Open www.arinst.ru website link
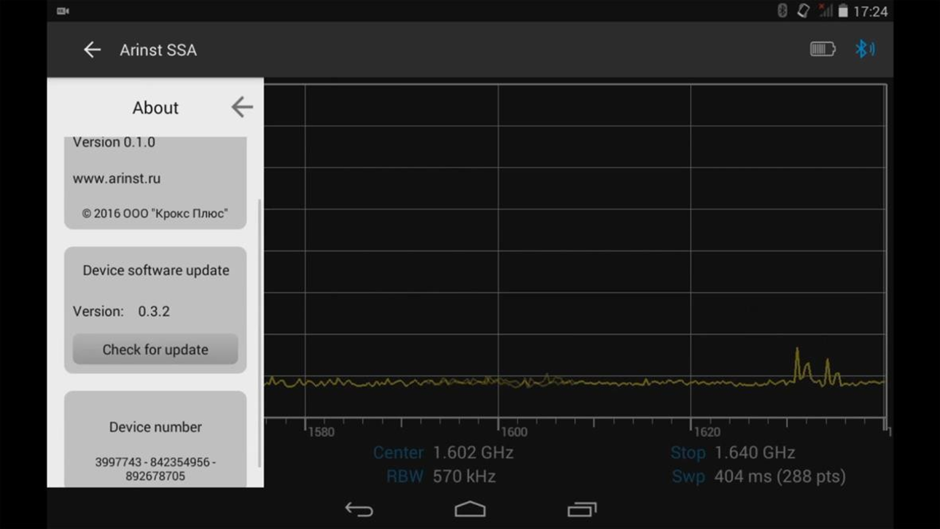The height and width of the screenshot is (529, 940). click(x=116, y=178)
